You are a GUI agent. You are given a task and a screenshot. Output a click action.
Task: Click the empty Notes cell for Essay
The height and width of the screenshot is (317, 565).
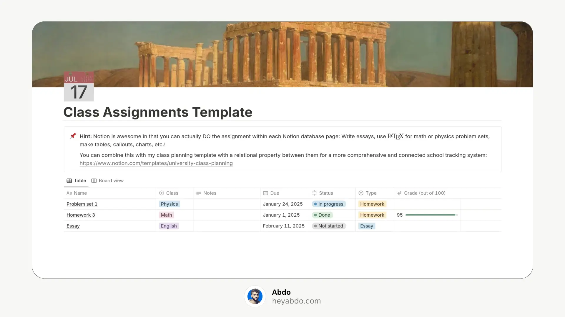[x=227, y=226]
